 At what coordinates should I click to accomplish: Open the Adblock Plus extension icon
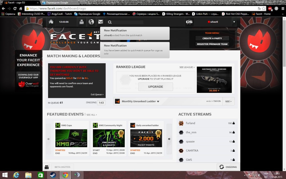click(270, 9)
